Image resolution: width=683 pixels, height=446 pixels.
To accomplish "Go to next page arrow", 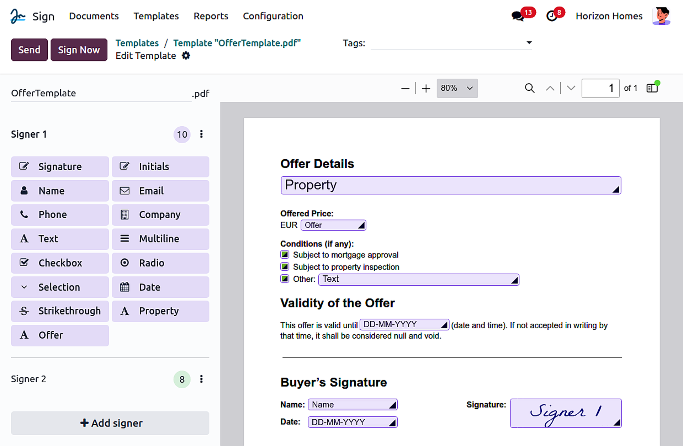I will tap(571, 88).
